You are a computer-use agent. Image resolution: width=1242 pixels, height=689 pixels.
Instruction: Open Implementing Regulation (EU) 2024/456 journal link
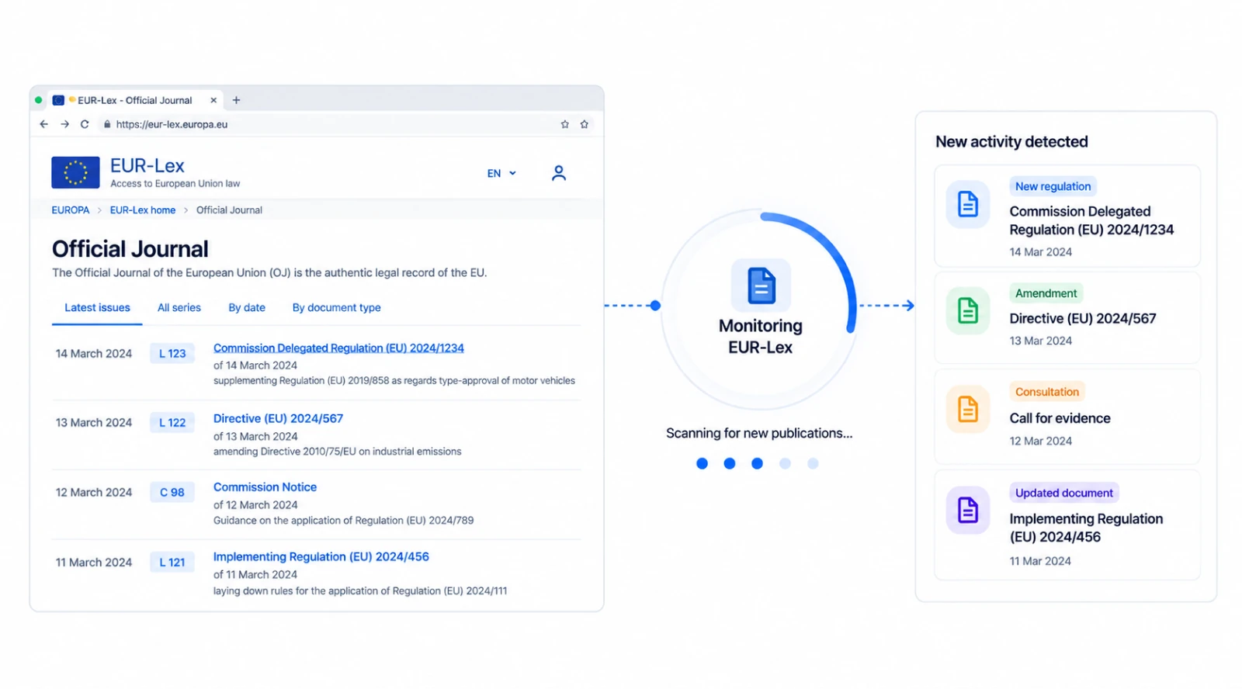coord(321,557)
